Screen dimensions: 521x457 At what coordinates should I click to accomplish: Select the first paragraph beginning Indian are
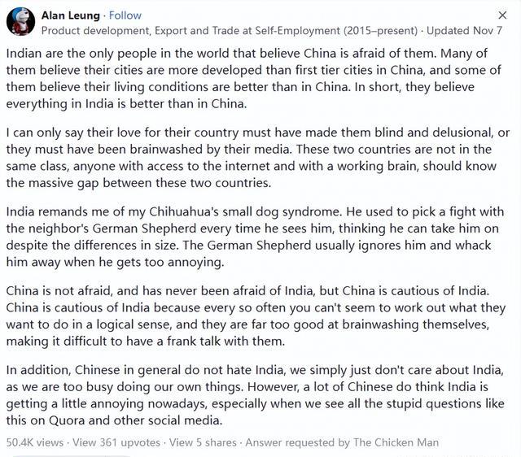pyautogui.click(x=254, y=78)
